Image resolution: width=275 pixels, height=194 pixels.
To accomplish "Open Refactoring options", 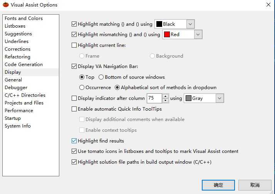I will coord(18,57).
